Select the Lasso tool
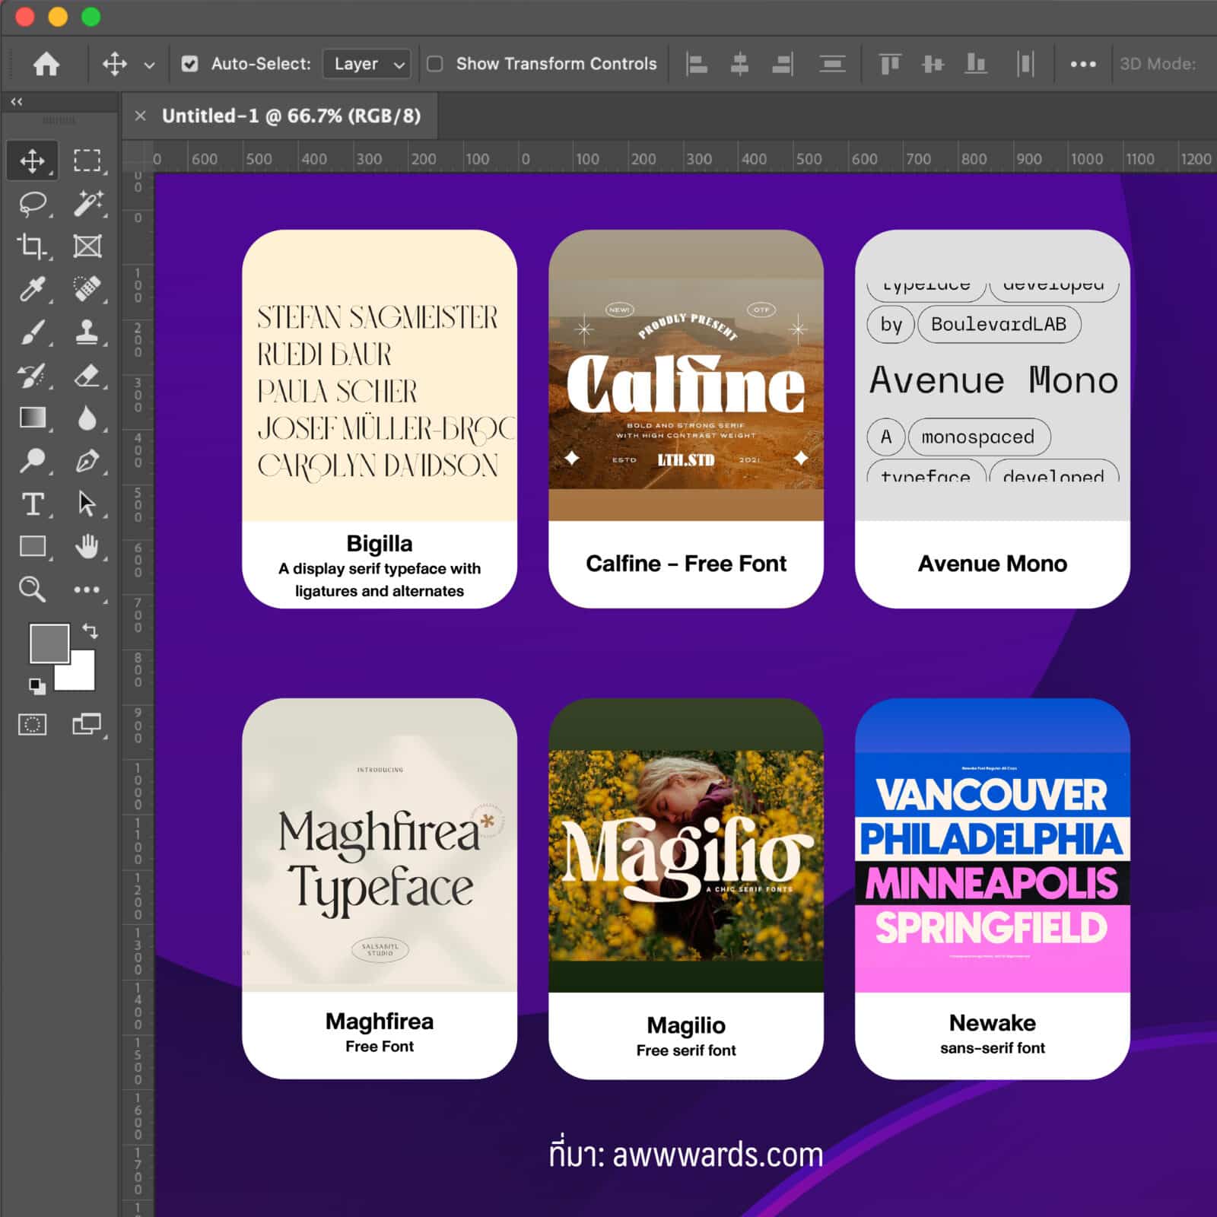This screenshot has height=1217, width=1217. [32, 204]
